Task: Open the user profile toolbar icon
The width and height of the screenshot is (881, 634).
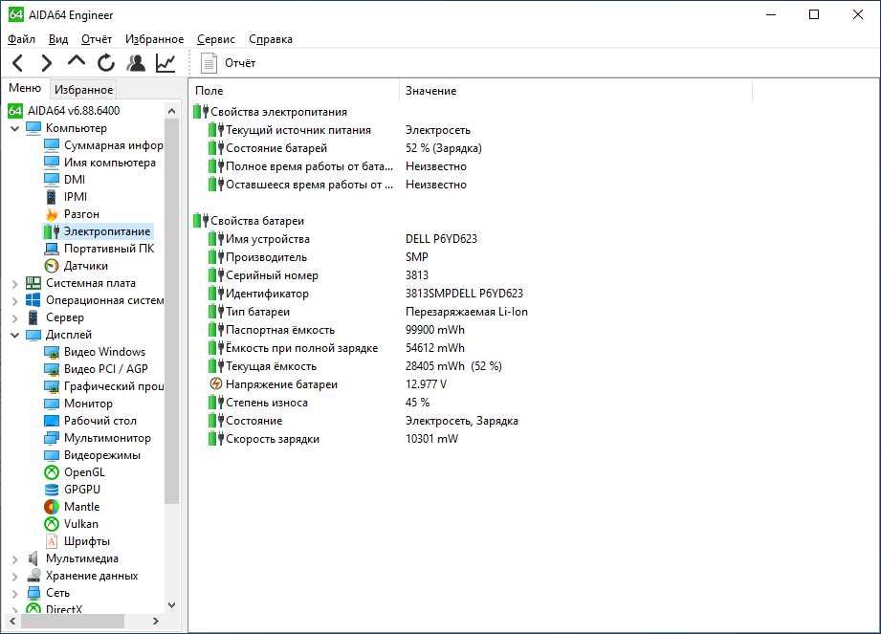Action: tap(136, 63)
